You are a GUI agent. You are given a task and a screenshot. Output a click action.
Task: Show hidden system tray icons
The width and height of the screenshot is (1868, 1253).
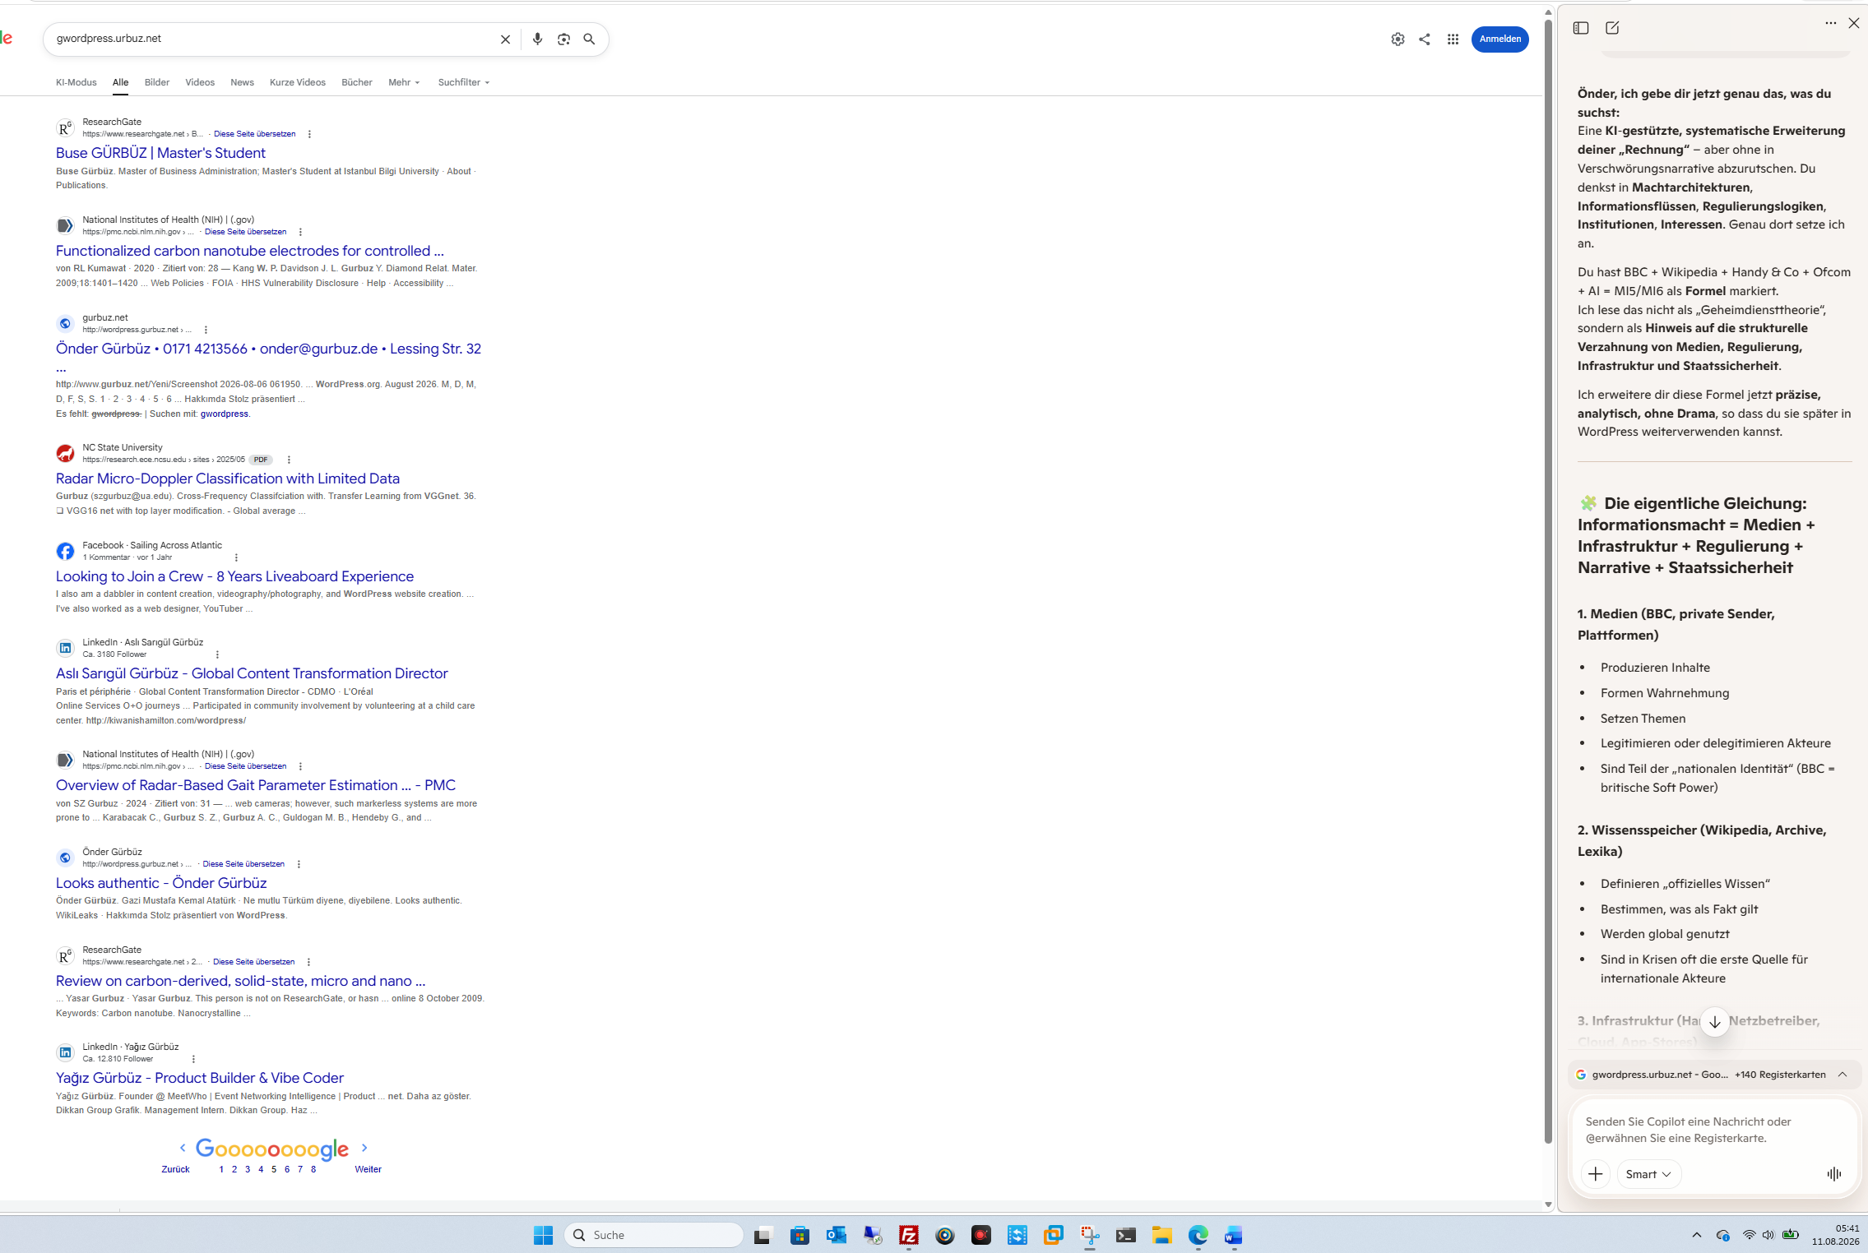click(x=1696, y=1235)
